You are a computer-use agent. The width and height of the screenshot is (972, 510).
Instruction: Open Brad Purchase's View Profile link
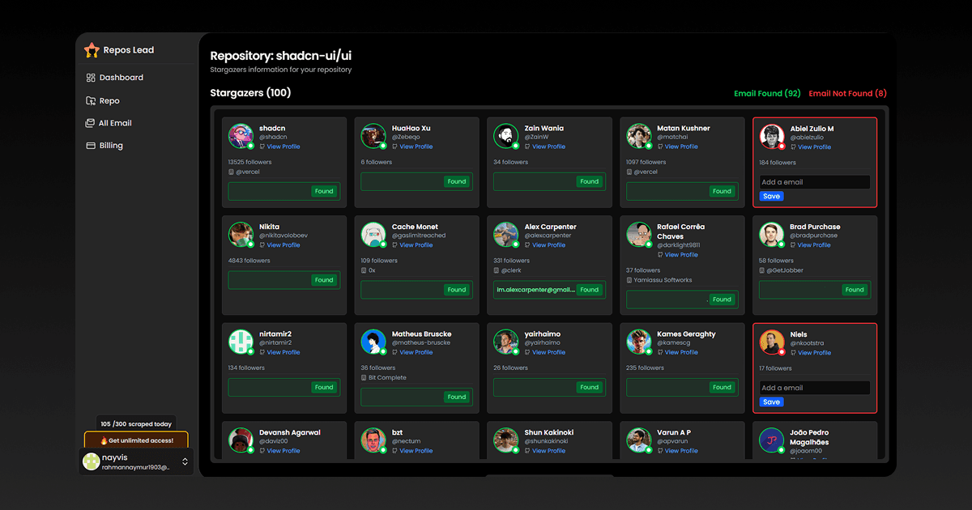coord(814,244)
